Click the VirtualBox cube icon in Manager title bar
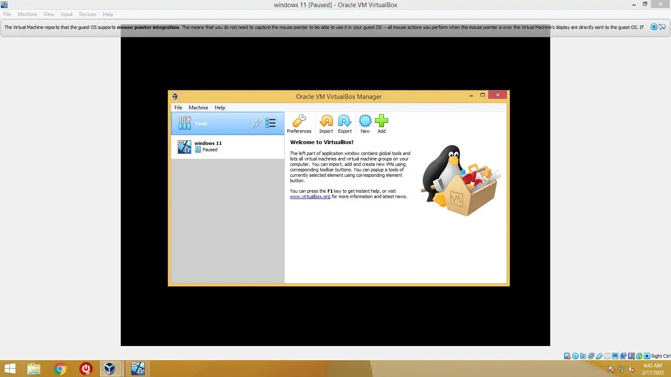The width and height of the screenshot is (671, 377). tap(175, 96)
